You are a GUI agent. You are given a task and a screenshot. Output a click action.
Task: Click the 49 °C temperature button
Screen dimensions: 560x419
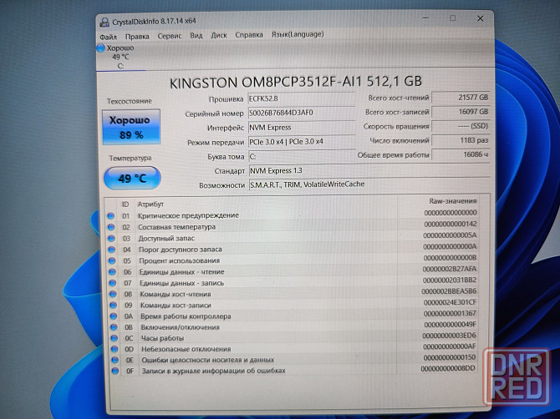tap(130, 177)
